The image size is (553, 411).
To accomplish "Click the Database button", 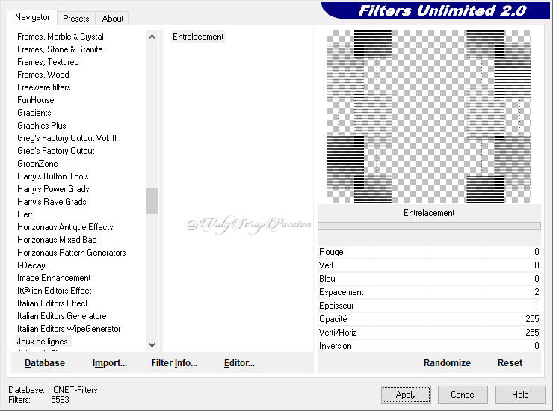I will [x=45, y=363].
